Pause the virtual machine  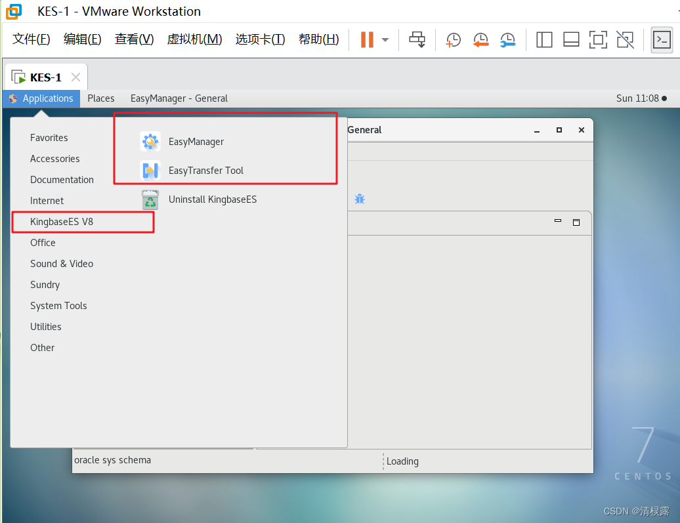[367, 39]
